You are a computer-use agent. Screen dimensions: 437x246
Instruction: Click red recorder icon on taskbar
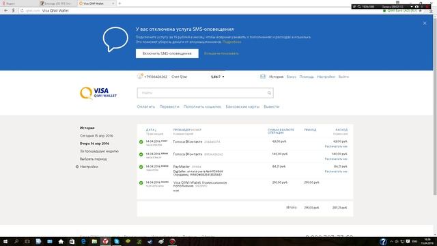pos(173,241)
